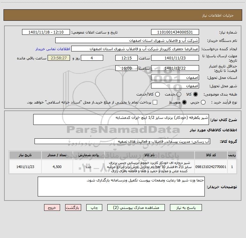Select the متوسط purchase type radio
Image resolution: width=246 pixels, height=238 pixels.
(184, 102)
